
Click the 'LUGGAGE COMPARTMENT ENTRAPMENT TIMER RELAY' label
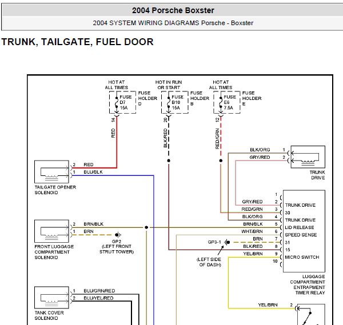[x=308, y=284]
